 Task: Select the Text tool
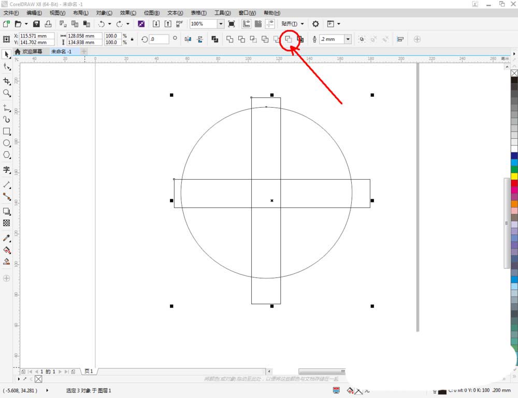click(x=7, y=170)
